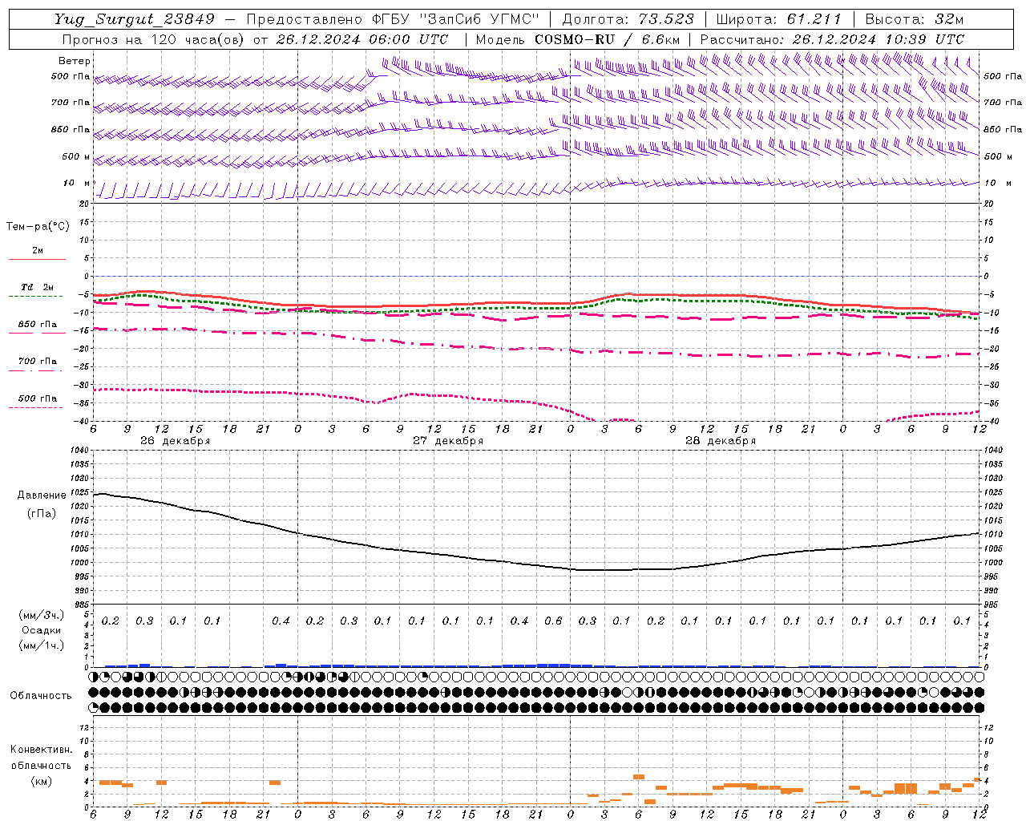The width and height of the screenshot is (1026, 821).
Task: Click the Осадки precipitation axis label
Action: coord(42,630)
